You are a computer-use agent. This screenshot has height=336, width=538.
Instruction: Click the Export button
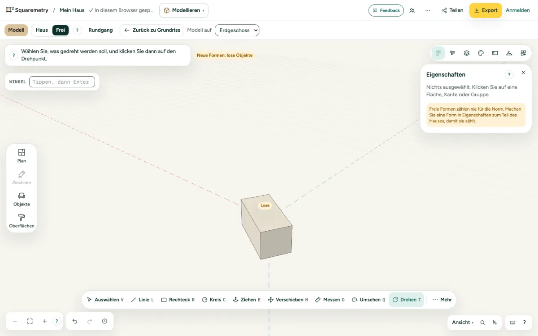(x=486, y=10)
